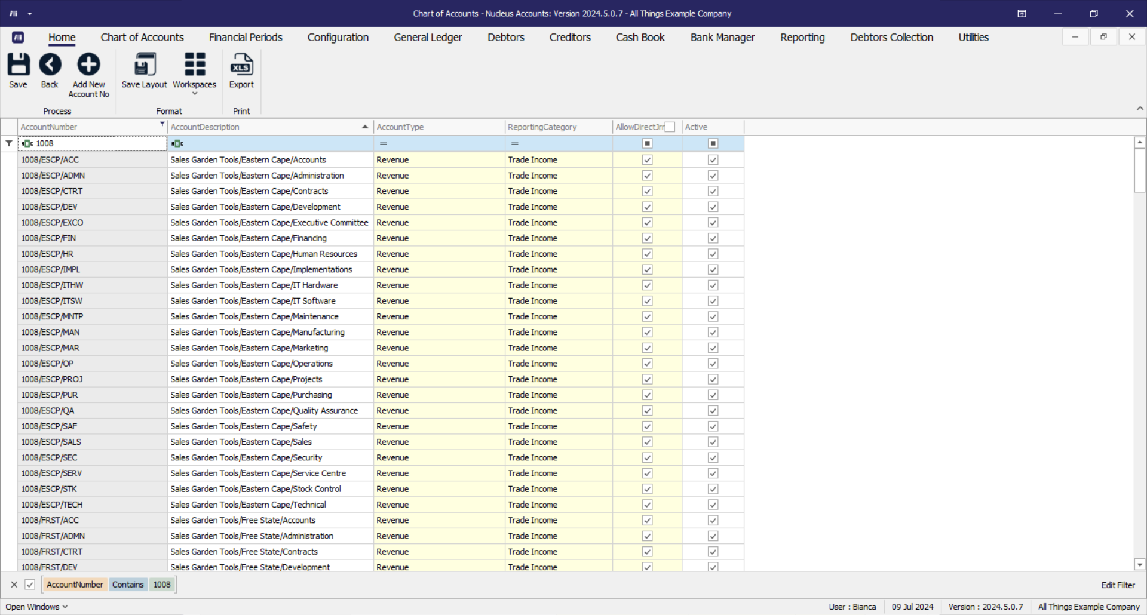Expand the Open Windows dropdown
Viewport: 1147px width, 615px height.
pos(36,607)
